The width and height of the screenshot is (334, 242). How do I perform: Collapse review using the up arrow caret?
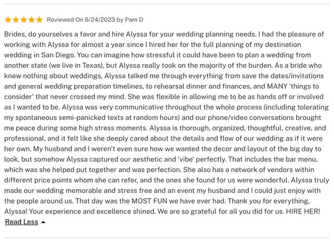[43, 223]
